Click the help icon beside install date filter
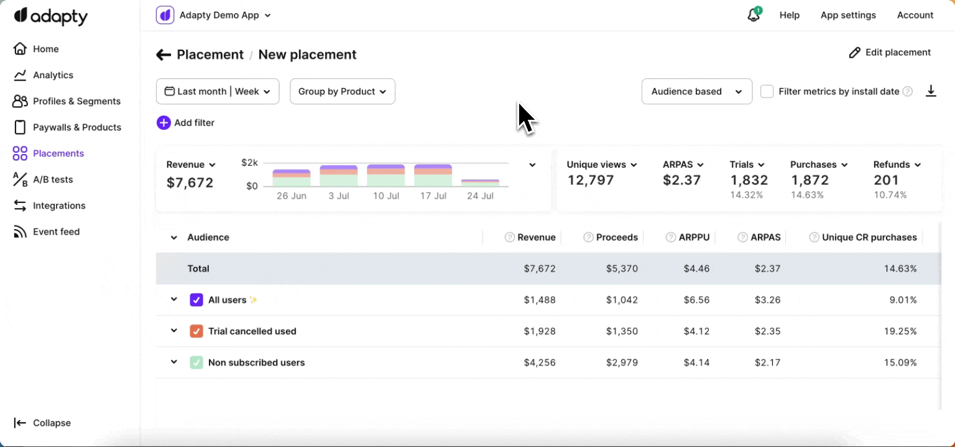The image size is (955, 447). 908,92
